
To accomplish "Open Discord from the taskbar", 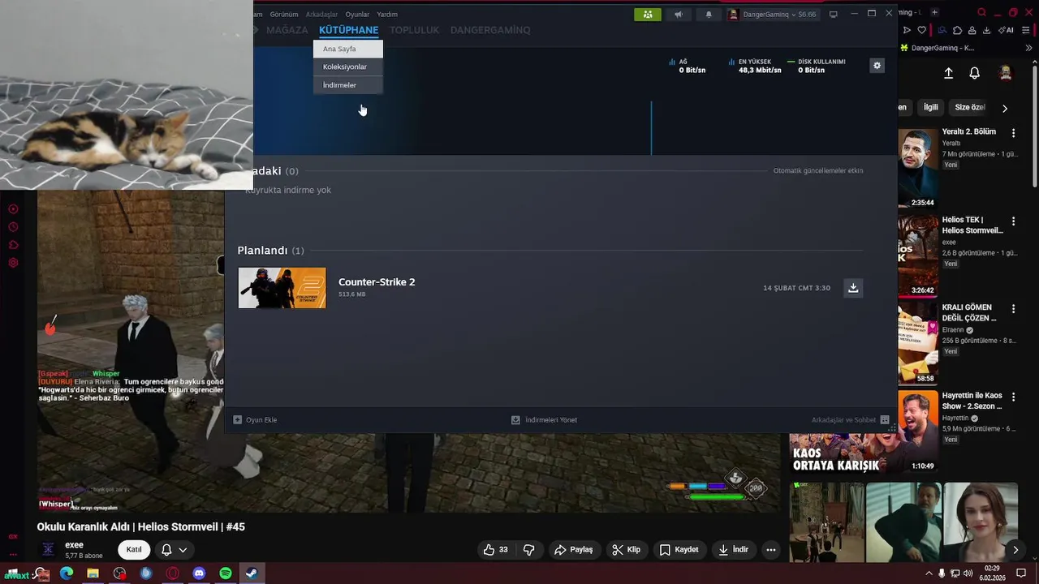I will 199,573.
